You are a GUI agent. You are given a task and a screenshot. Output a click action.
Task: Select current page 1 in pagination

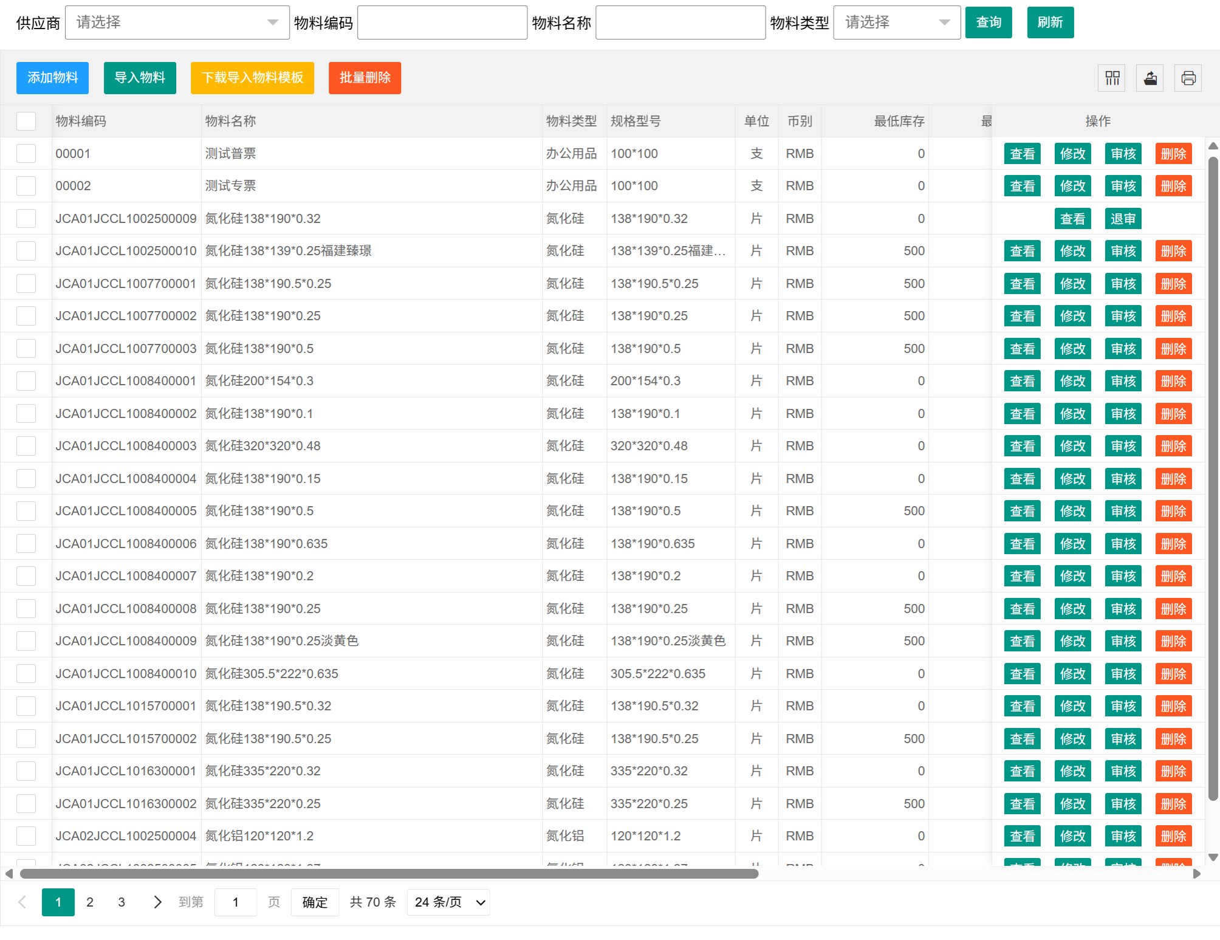58,902
